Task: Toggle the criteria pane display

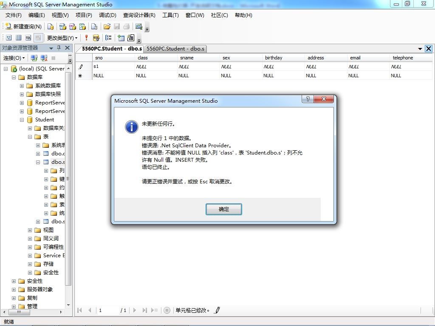Action: coord(19,37)
